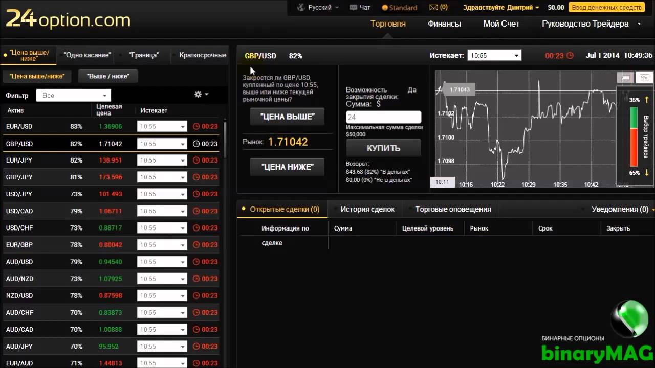Select the "Цена выше/ниже" top tab
Image resolution: width=655 pixels, height=368 pixels.
coord(29,55)
